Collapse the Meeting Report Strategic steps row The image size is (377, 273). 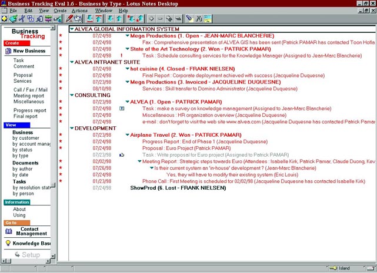139,161
